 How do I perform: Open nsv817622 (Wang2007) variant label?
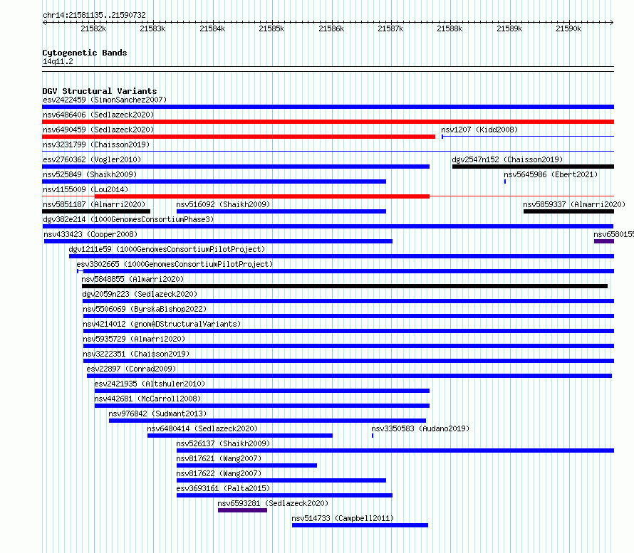(x=219, y=473)
